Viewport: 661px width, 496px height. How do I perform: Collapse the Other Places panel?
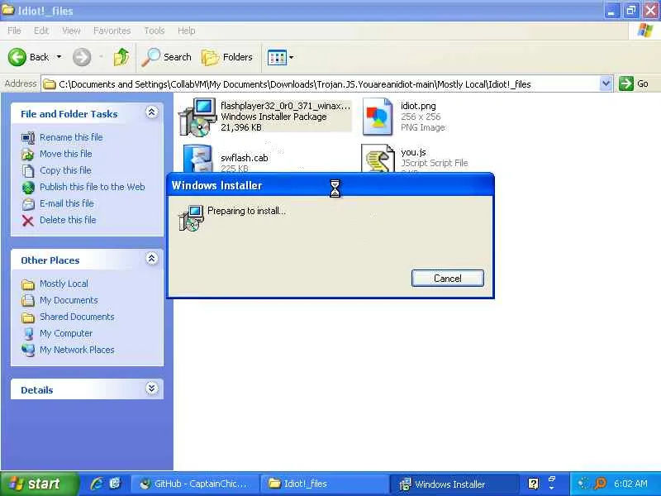click(x=152, y=259)
